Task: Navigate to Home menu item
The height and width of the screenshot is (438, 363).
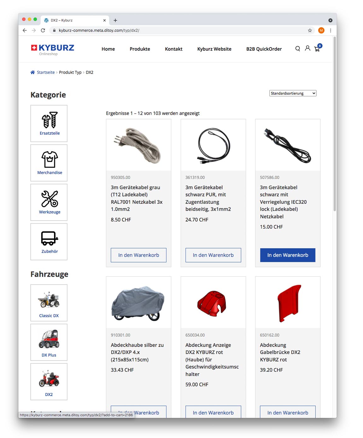Action: (x=108, y=49)
